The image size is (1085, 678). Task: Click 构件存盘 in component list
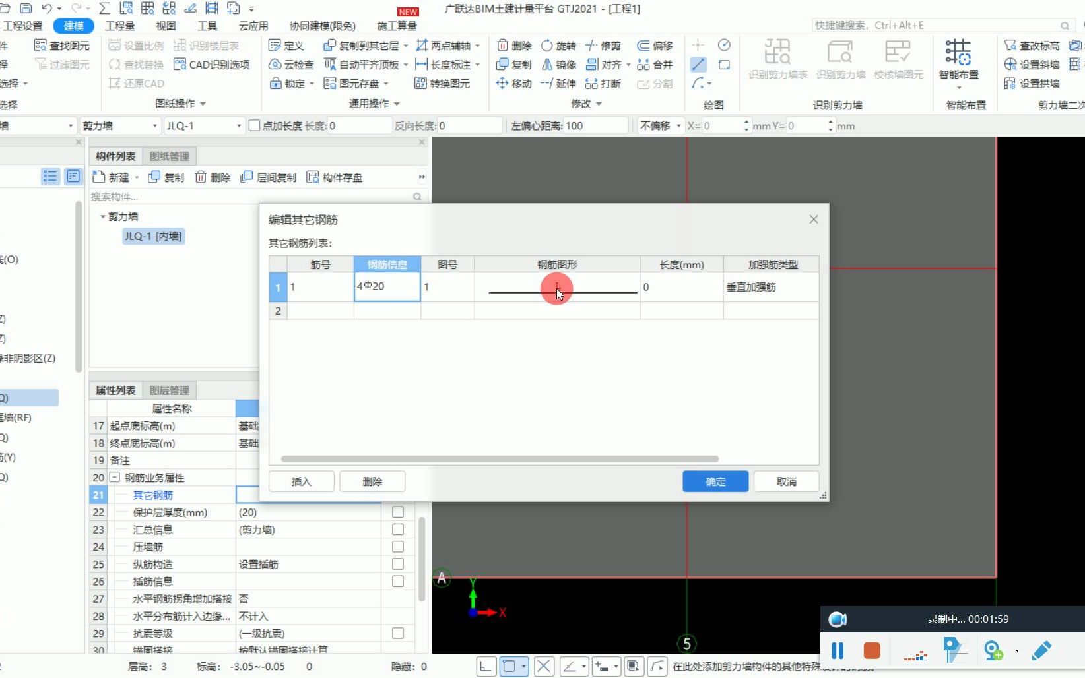[335, 177]
